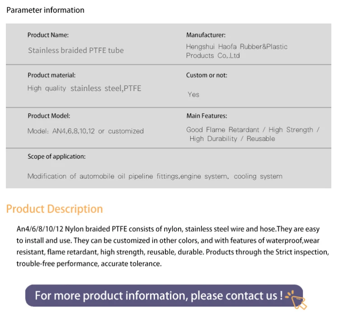Click the Yes custom value
Viewport: 339px width, 317px height.
(x=193, y=94)
